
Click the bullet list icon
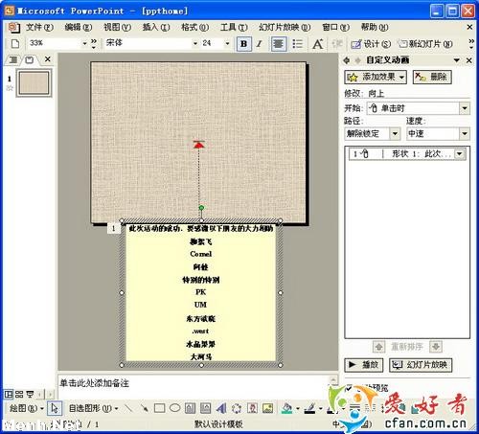[x=297, y=44]
